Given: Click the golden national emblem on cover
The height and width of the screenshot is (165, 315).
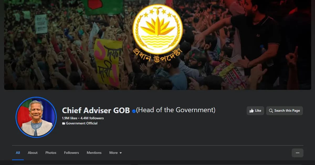Looking at the screenshot, I should [x=157, y=29].
